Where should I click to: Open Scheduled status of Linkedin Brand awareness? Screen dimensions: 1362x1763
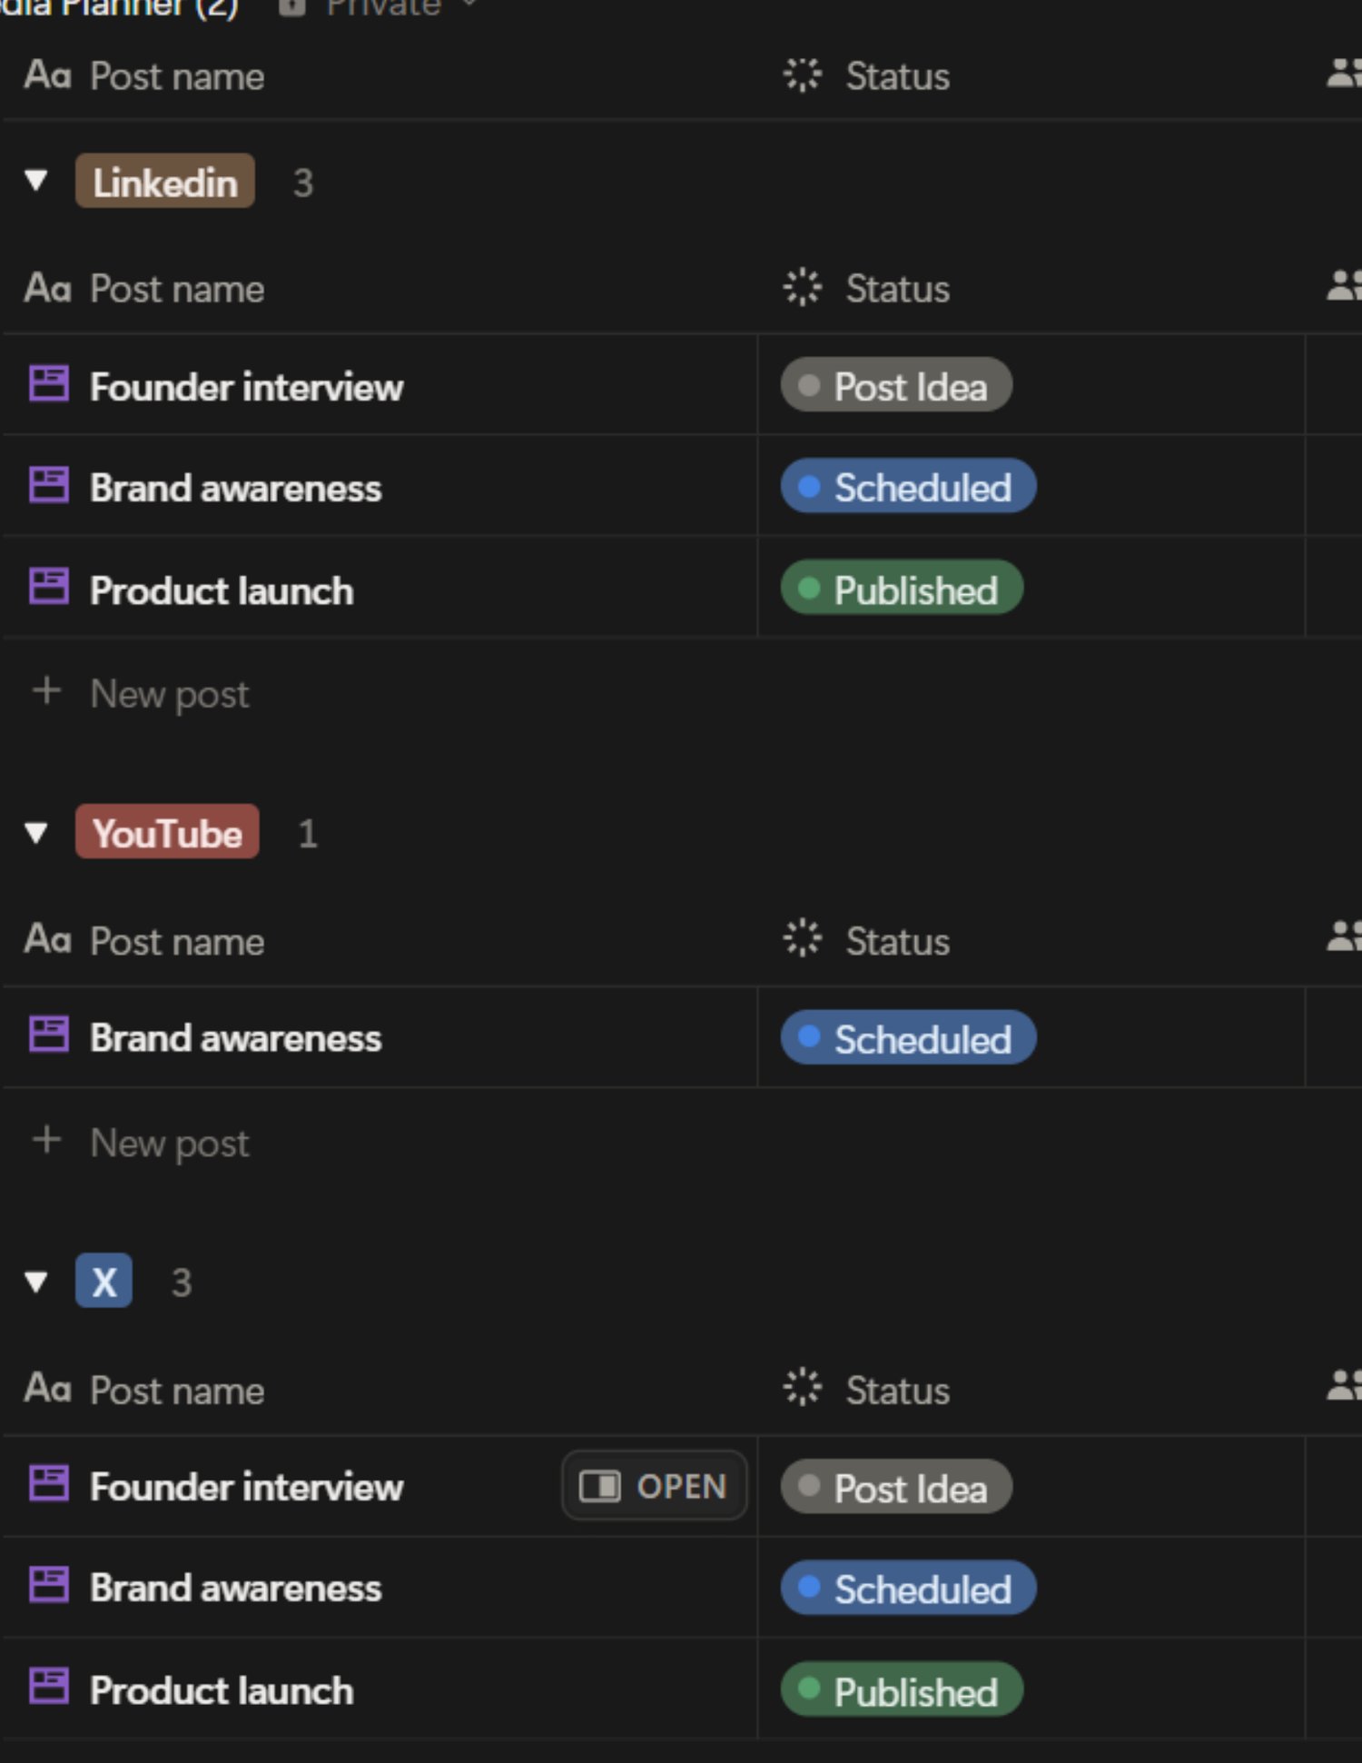click(908, 487)
